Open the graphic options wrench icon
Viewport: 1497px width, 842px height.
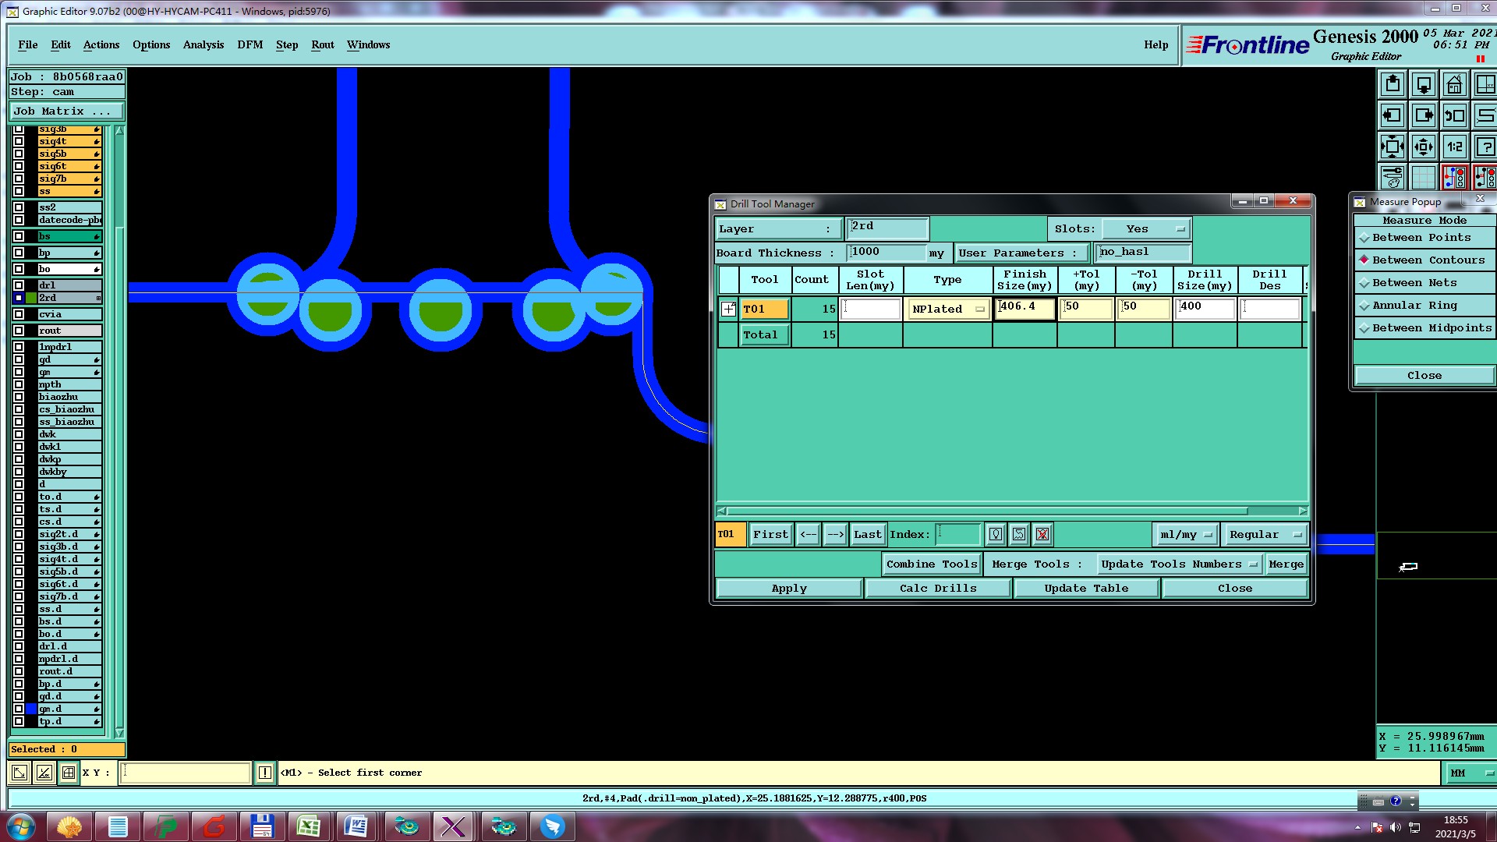[1393, 177]
